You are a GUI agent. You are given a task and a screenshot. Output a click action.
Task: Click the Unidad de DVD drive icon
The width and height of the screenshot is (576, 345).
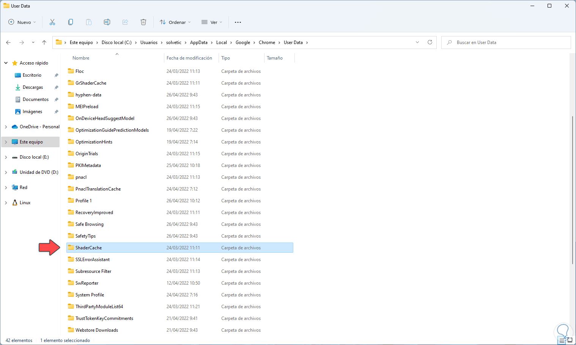[x=15, y=172]
